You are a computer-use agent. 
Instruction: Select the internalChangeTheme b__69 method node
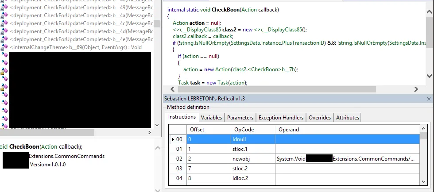click(75, 47)
